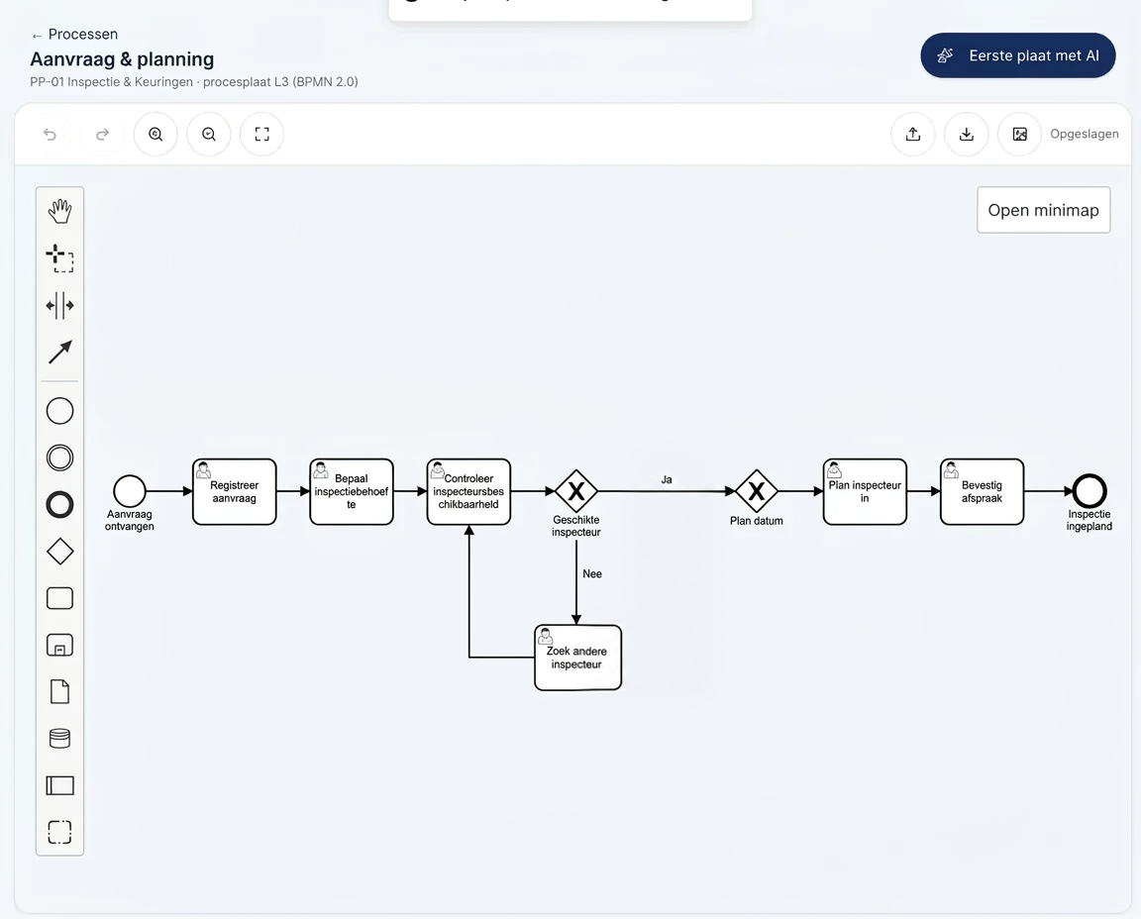
Task: Pick the start event circle in the palette
Action: click(x=59, y=411)
